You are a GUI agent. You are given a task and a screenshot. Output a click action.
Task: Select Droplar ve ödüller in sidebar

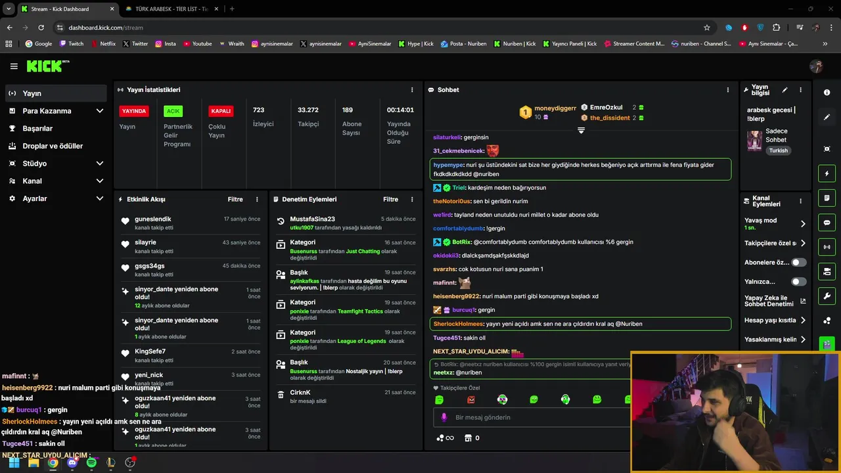pyautogui.click(x=56, y=146)
